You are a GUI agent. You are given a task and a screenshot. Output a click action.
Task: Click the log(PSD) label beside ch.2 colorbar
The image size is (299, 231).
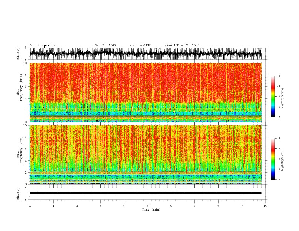[282, 160]
